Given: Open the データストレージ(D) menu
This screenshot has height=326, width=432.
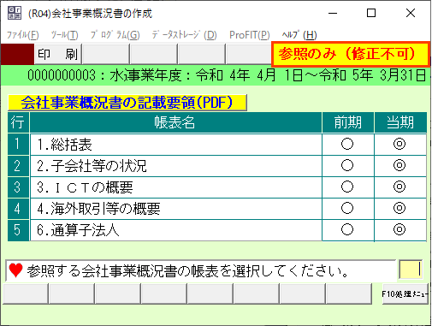Looking at the screenshot, I should click(x=184, y=35).
